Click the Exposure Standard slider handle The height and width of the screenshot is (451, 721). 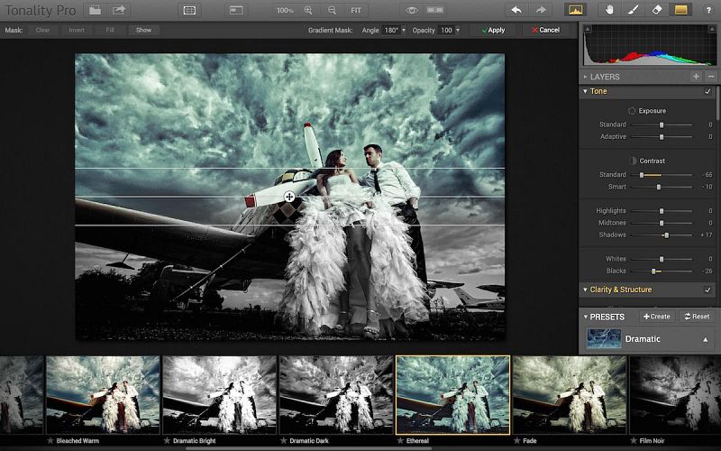click(662, 124)
